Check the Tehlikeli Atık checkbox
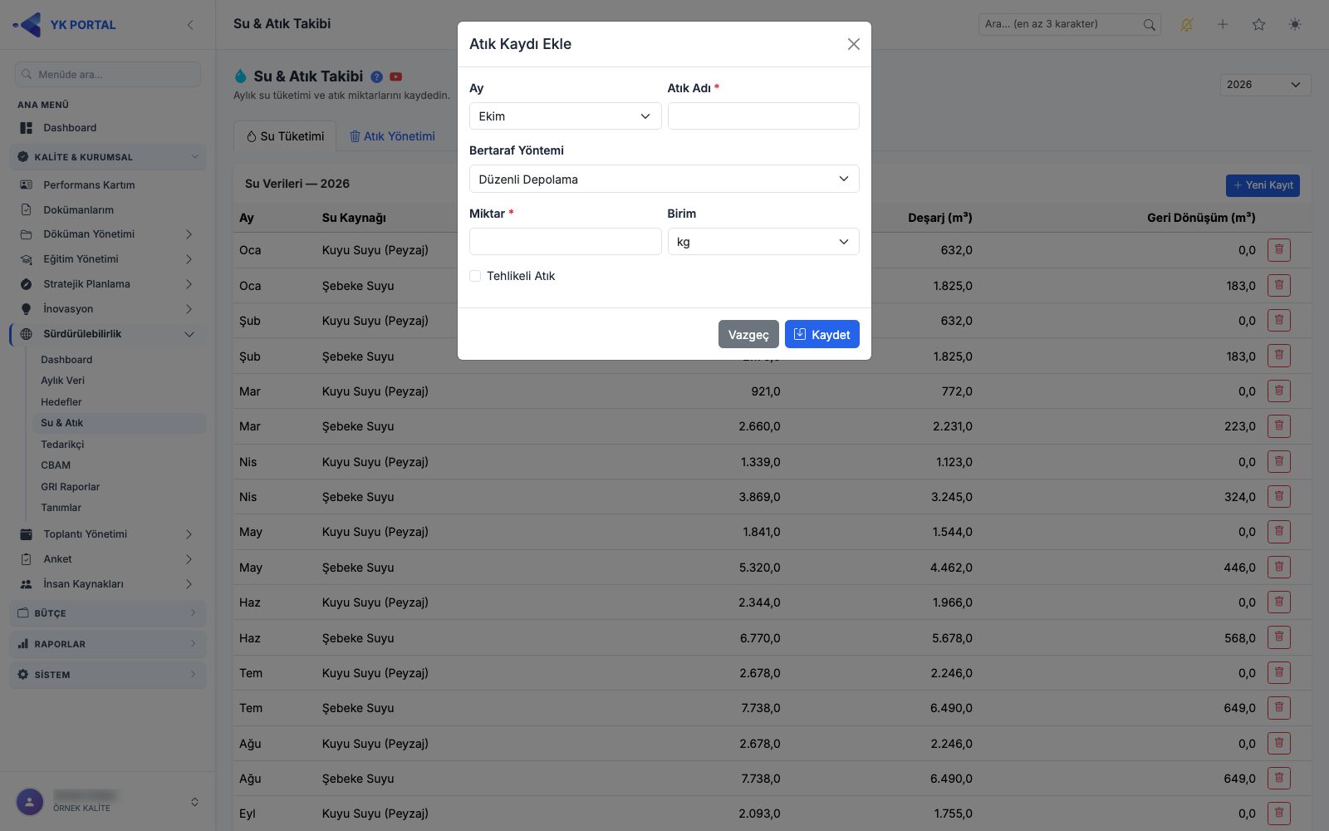Viewport: 1329px width, 831px height. (475, 276)
